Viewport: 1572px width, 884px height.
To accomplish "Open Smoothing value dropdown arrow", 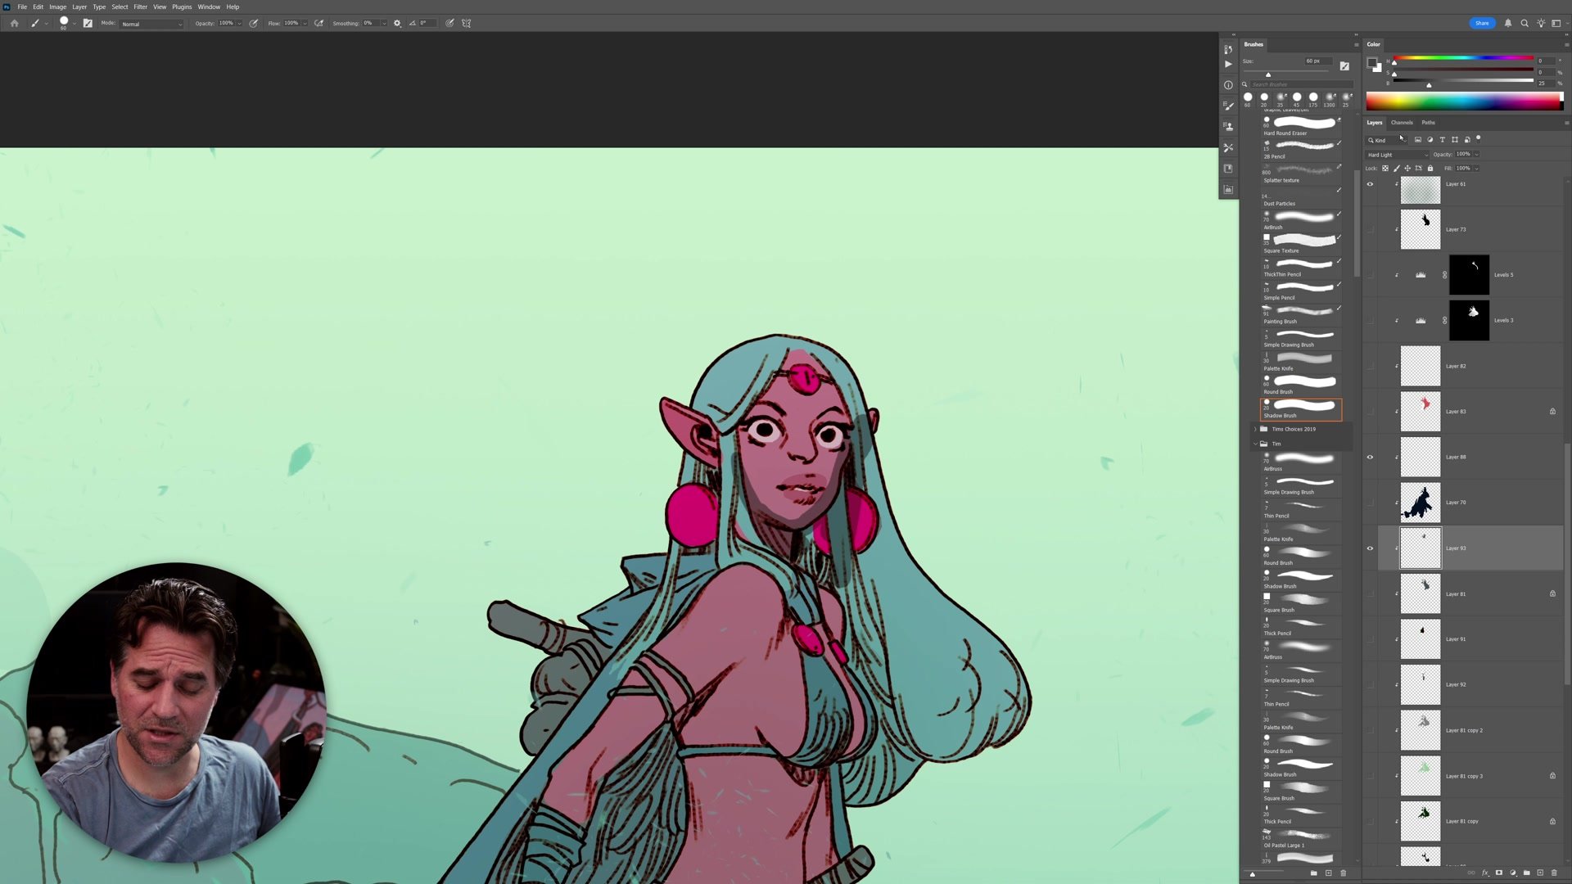I will pos(383,24).
